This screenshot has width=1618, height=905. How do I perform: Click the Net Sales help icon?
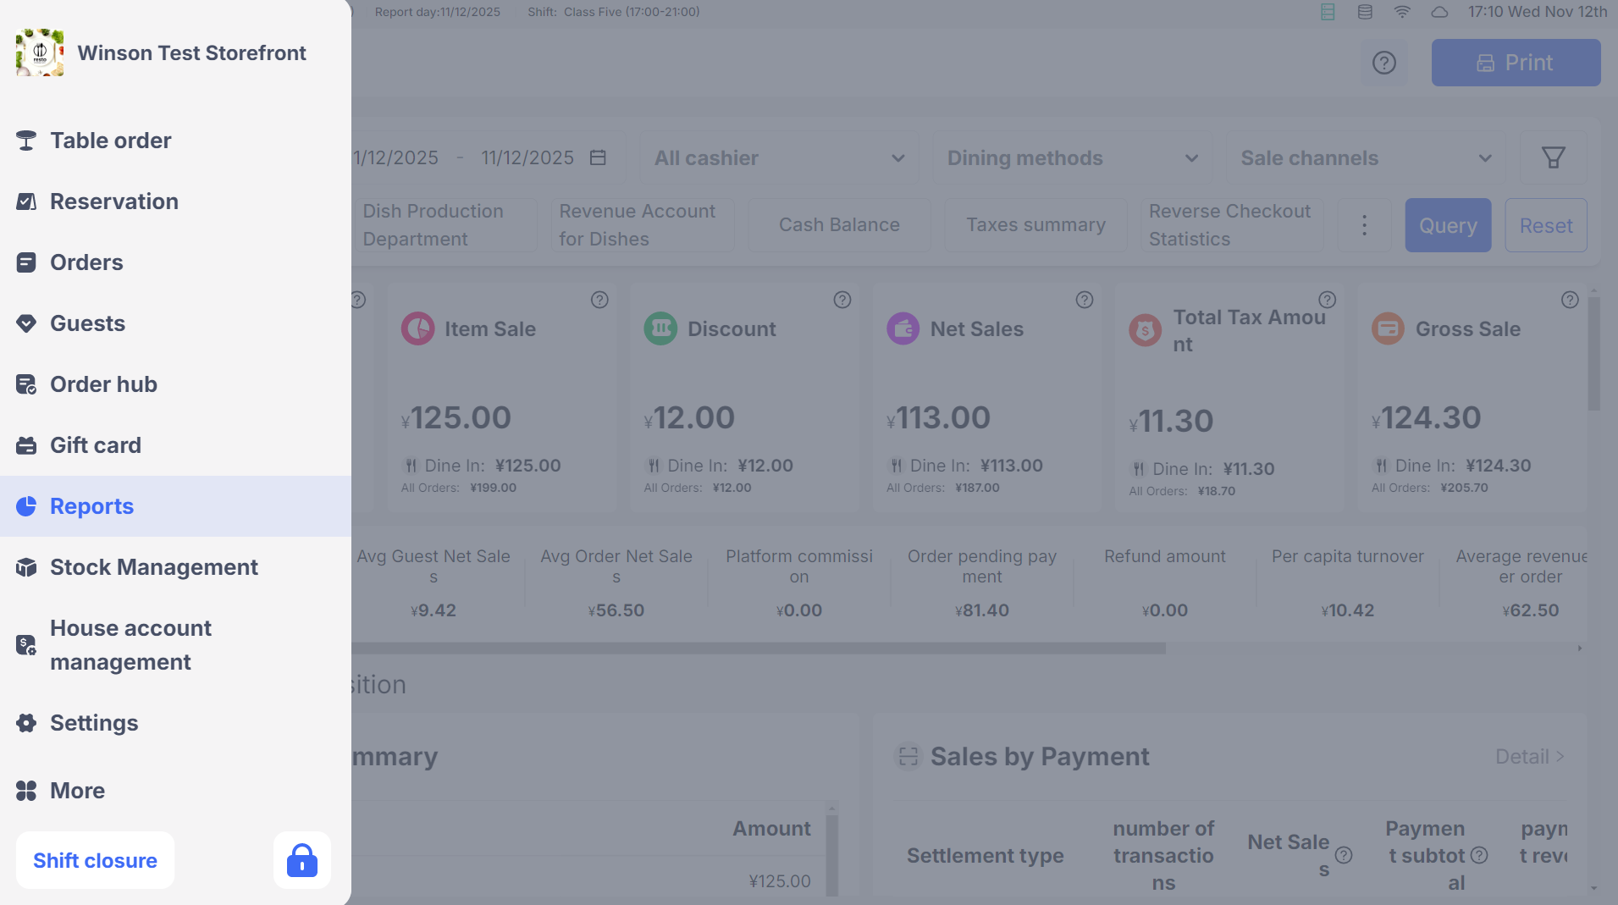1084,301
